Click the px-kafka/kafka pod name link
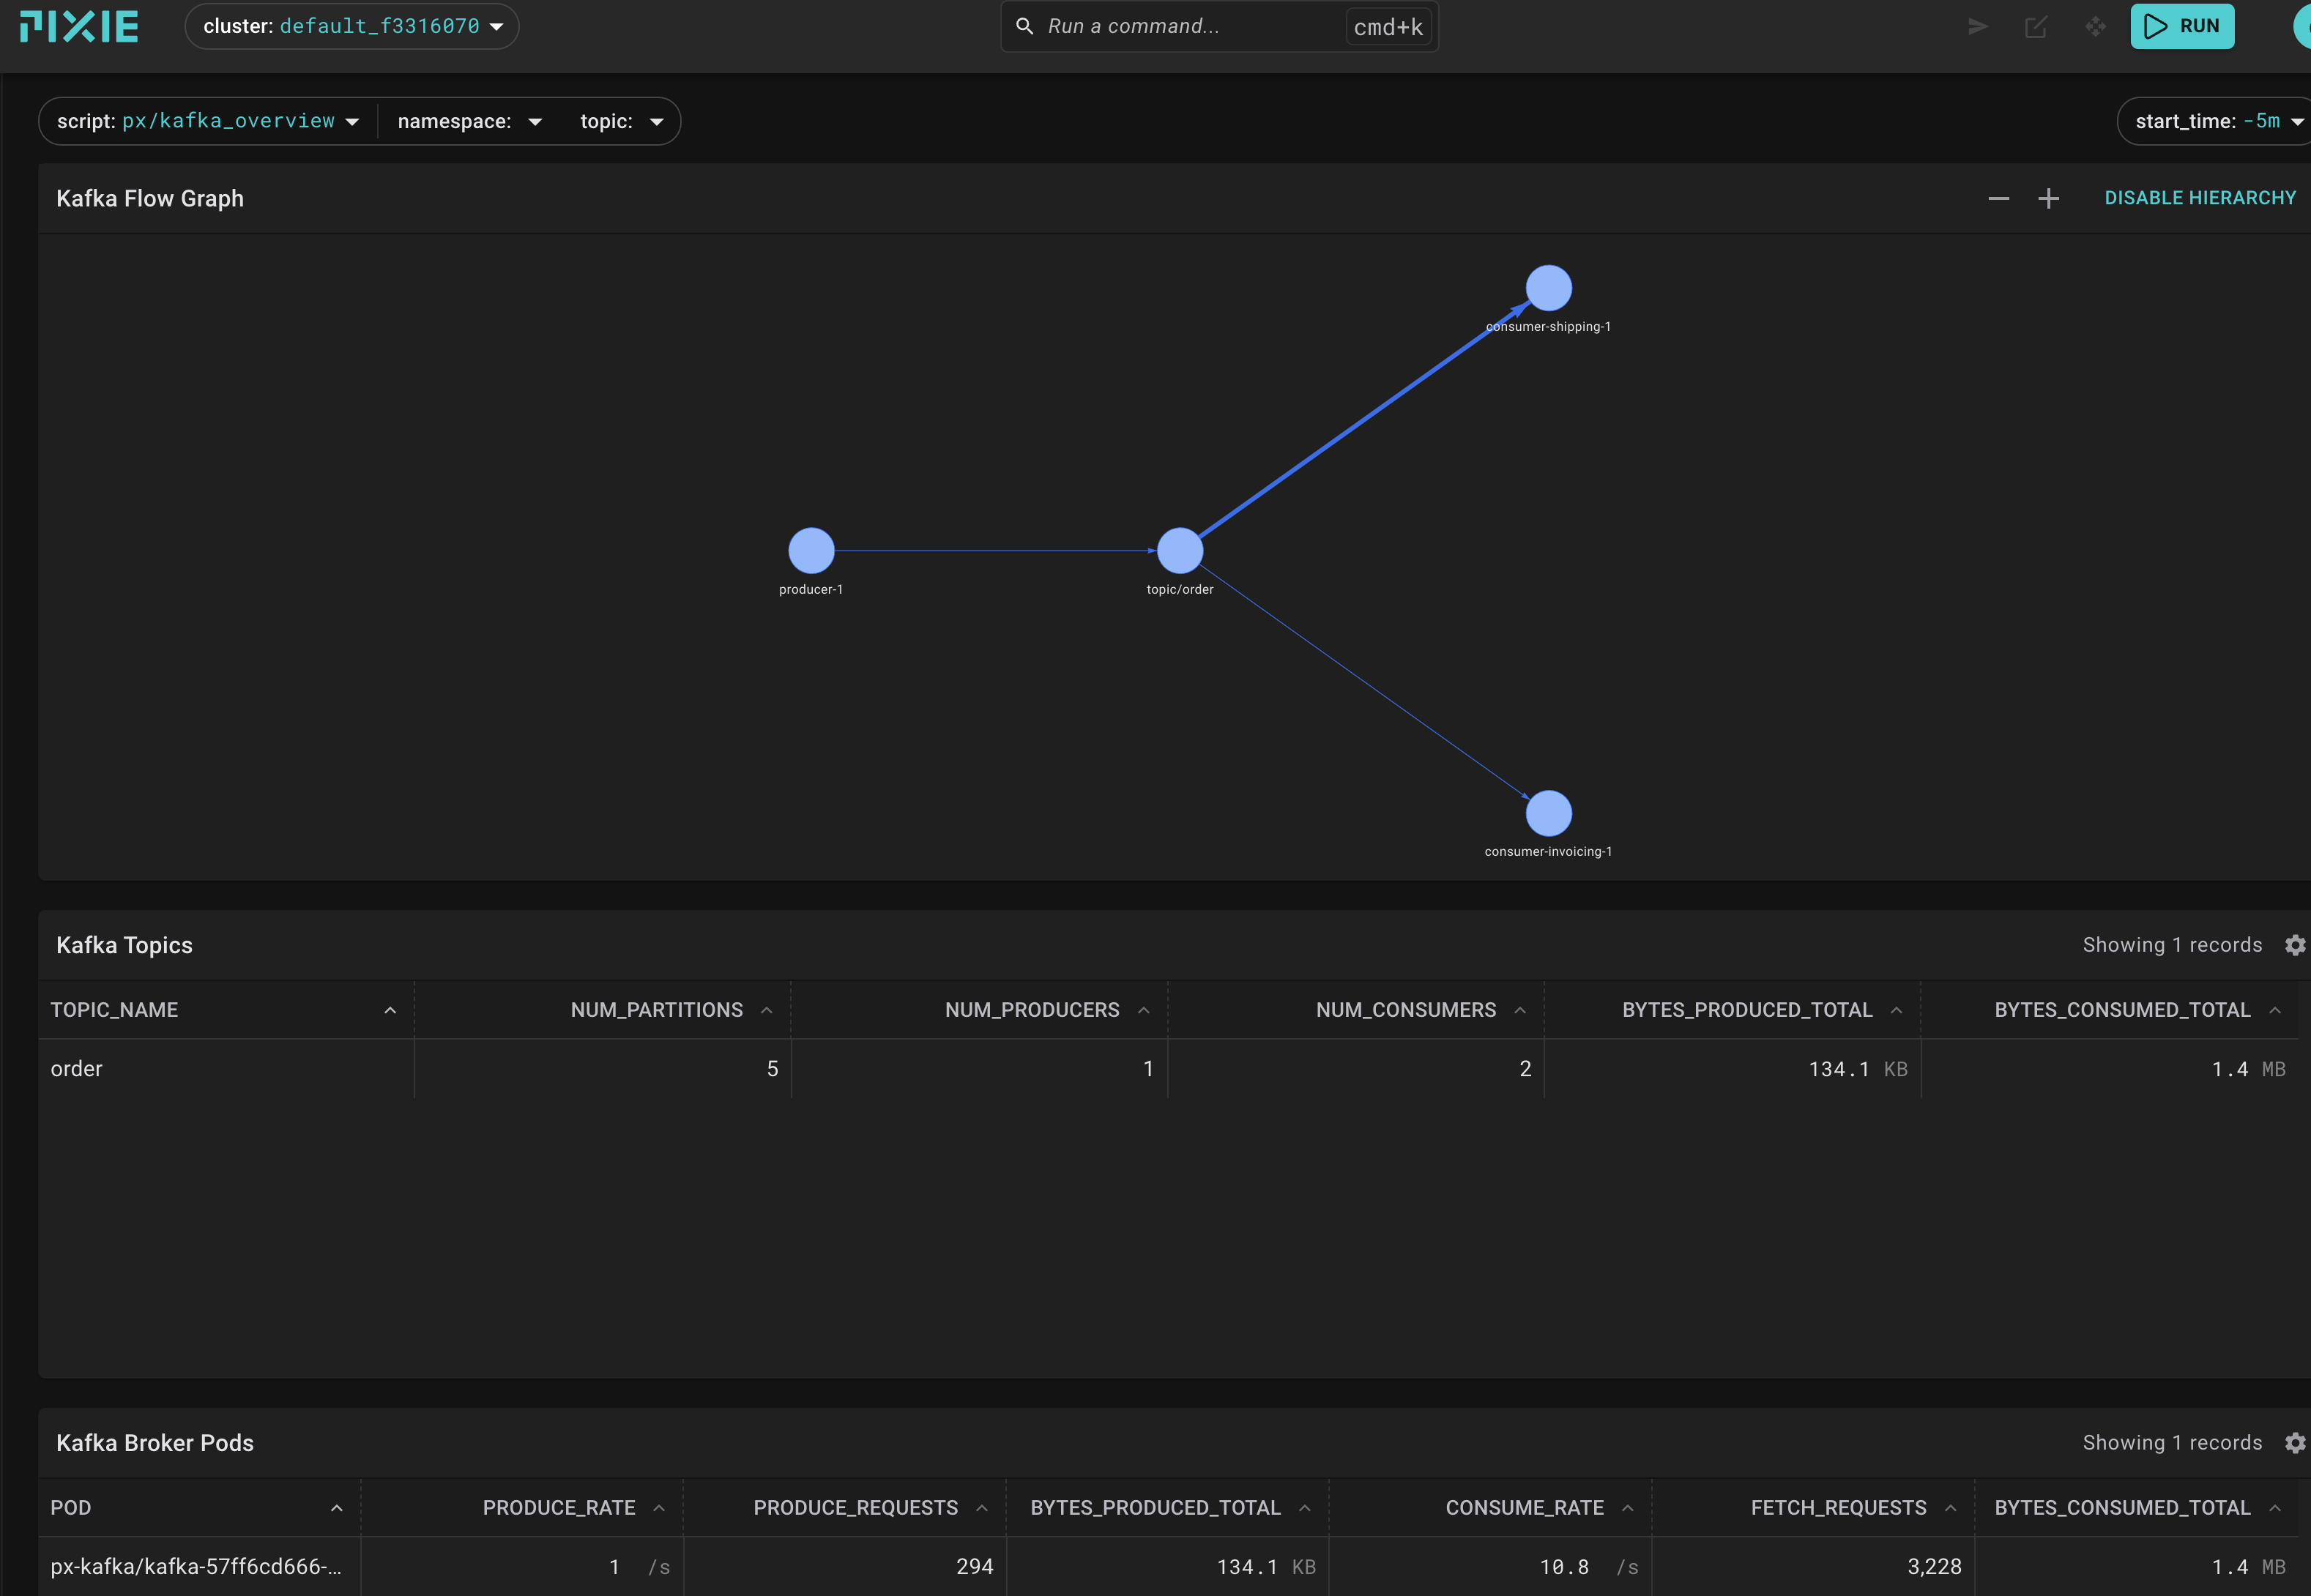2311x1596 pixels. pos(196,1567)
